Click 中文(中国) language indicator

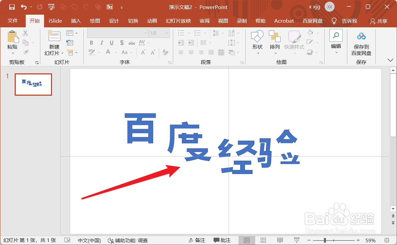pyautogui.click(x=89, y=240)
